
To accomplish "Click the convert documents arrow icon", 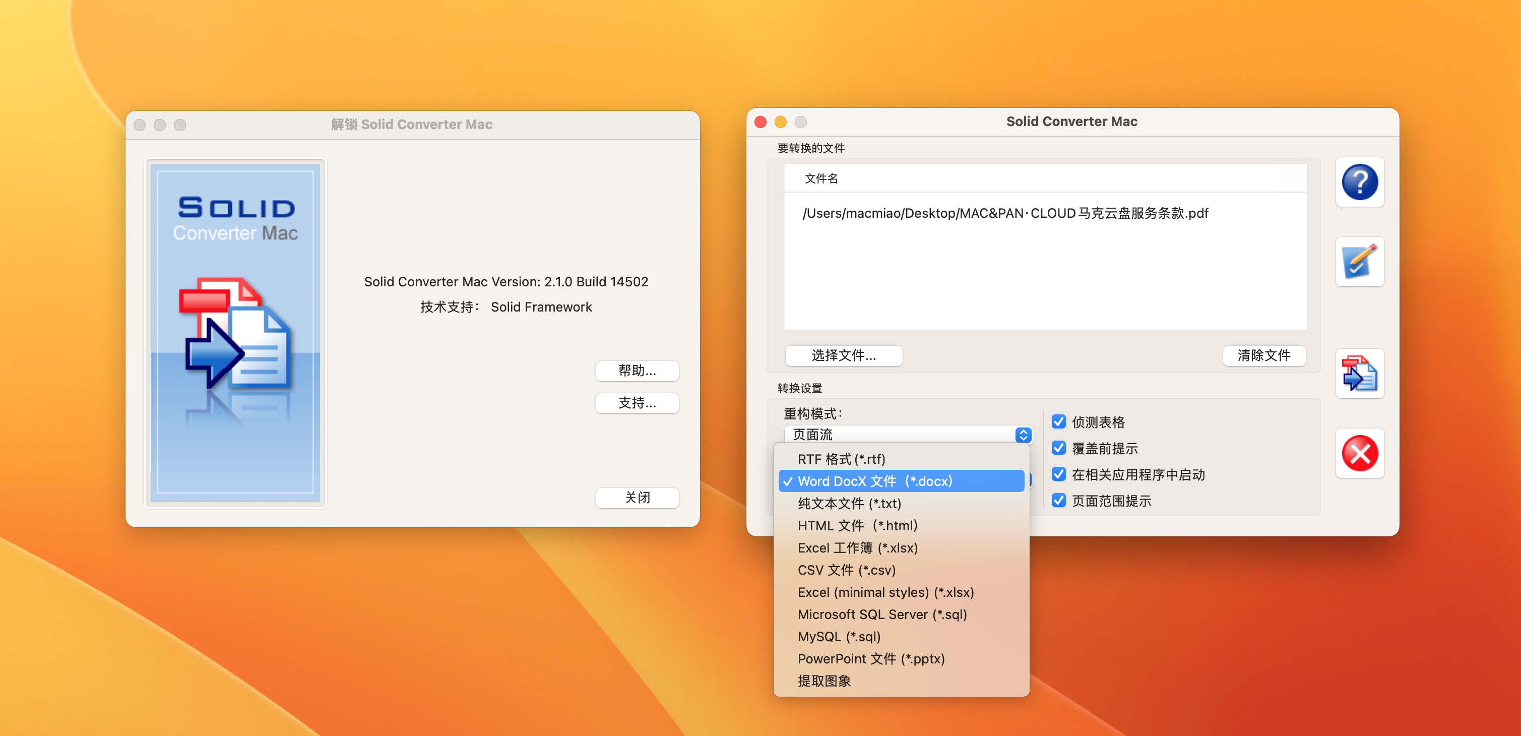I will pyautogui.click(x=1359, y=374).
